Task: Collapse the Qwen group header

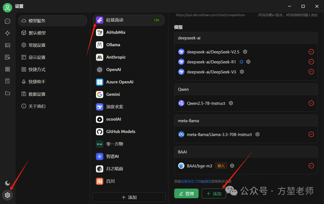Action: 246,89
